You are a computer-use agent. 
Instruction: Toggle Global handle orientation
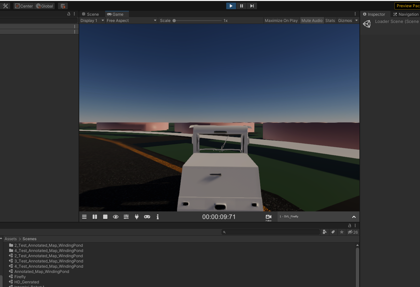click(44, 6)
